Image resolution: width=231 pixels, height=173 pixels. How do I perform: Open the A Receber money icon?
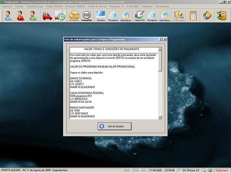tap(179, 16)
